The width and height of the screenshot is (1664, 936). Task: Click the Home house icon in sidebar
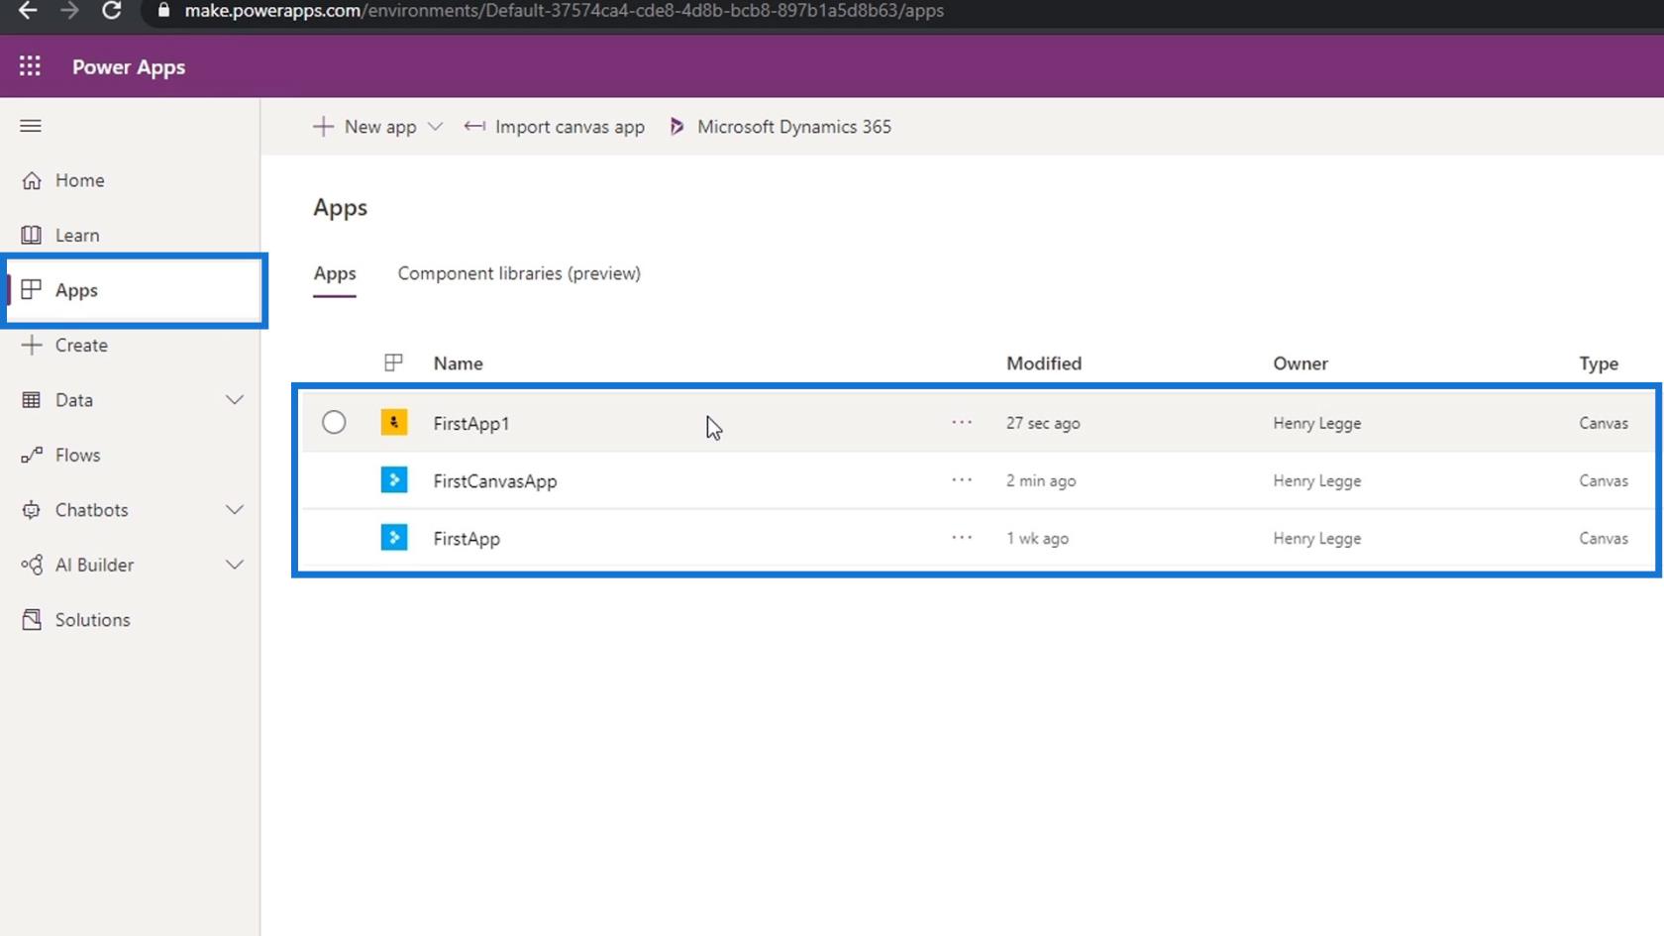pyautogui.click(x=32, y=180)
